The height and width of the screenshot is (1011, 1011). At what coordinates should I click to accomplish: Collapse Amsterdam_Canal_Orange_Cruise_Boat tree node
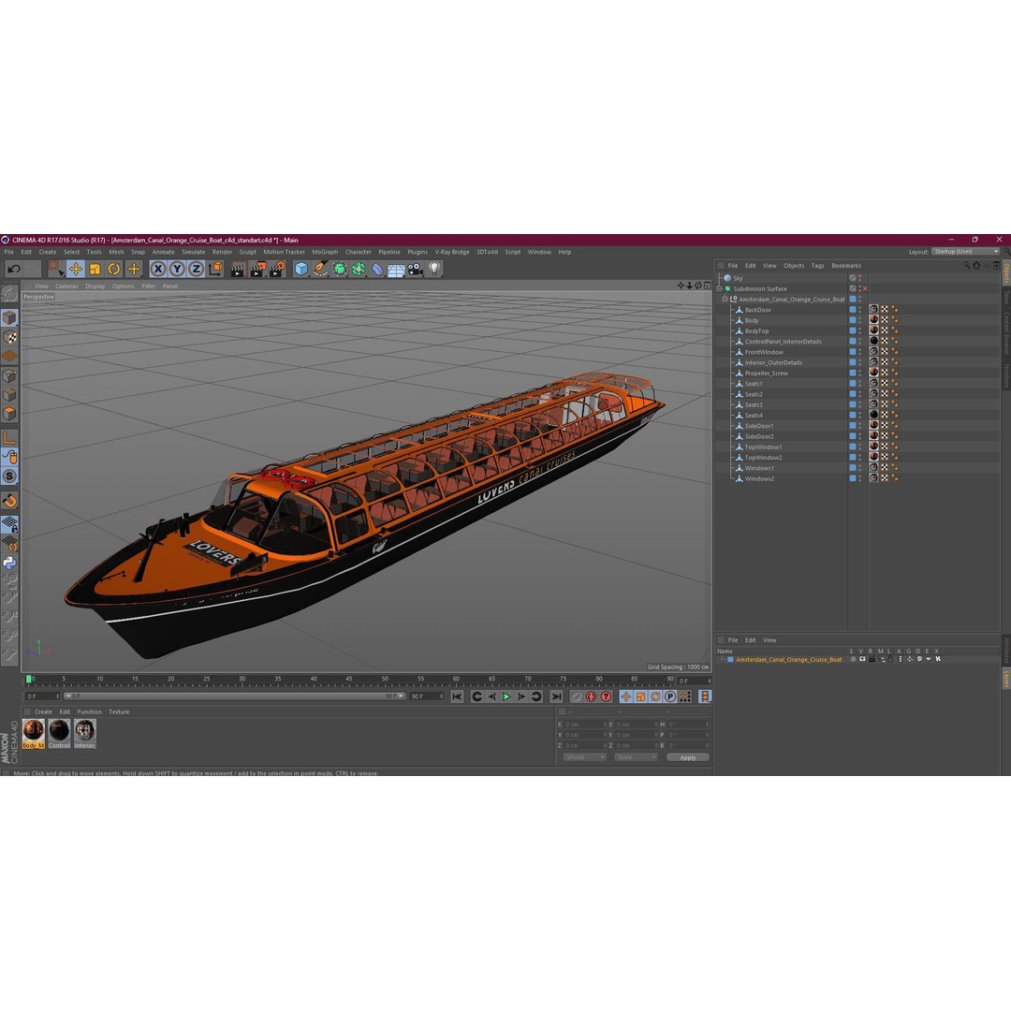point(725,300)
